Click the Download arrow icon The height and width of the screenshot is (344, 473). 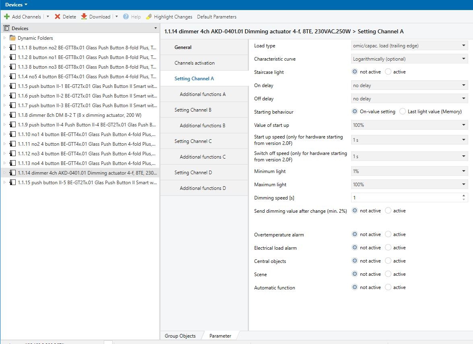(84, 17)
